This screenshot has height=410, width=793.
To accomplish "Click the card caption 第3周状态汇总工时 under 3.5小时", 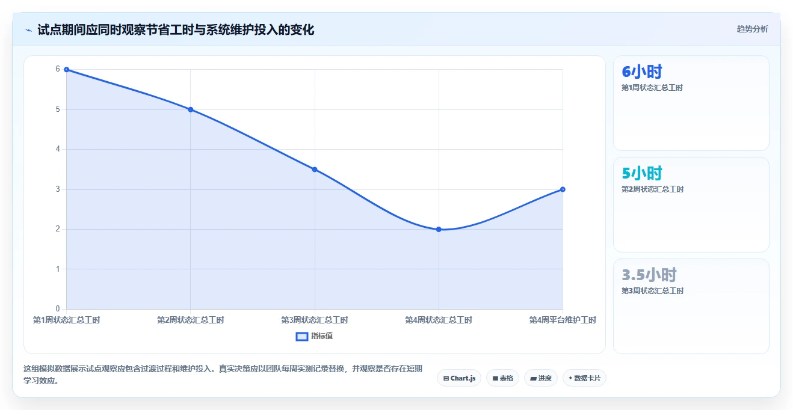I will tap(652, 291).
